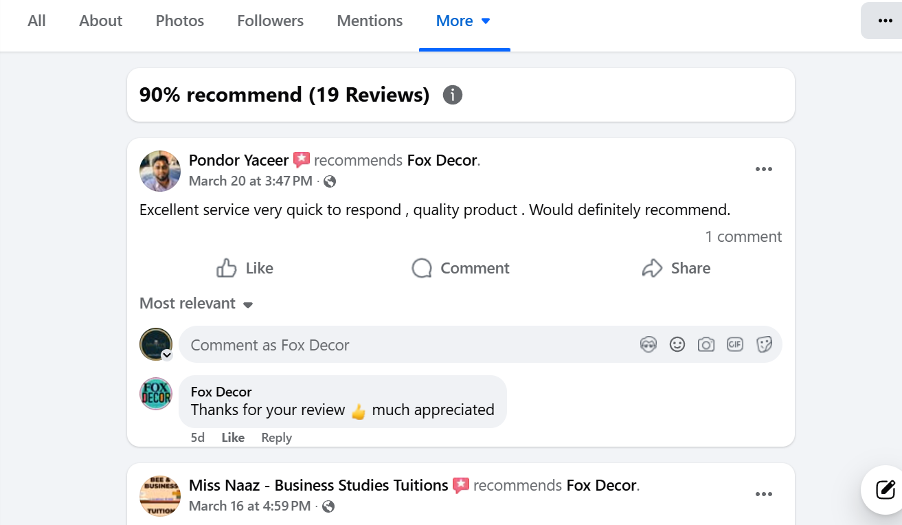Click the info icon beside 19 Reviews

(x=452, y=95)
